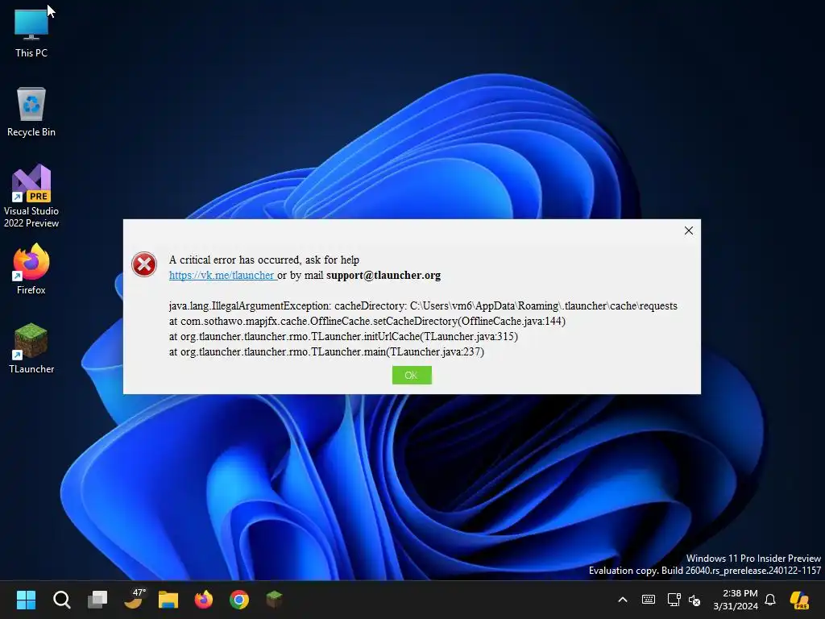
Task: Open Copilot Preview icon in taskbar
Action: [799, 600]
